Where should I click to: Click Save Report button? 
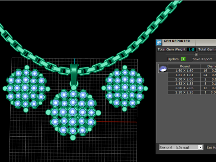202,59
